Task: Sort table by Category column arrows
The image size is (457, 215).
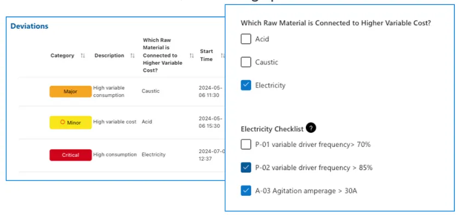Action: click(x=83, y=55)
